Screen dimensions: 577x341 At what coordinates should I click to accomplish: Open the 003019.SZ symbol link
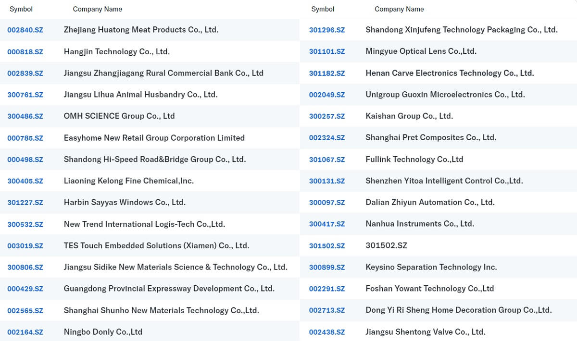point(25,246)
